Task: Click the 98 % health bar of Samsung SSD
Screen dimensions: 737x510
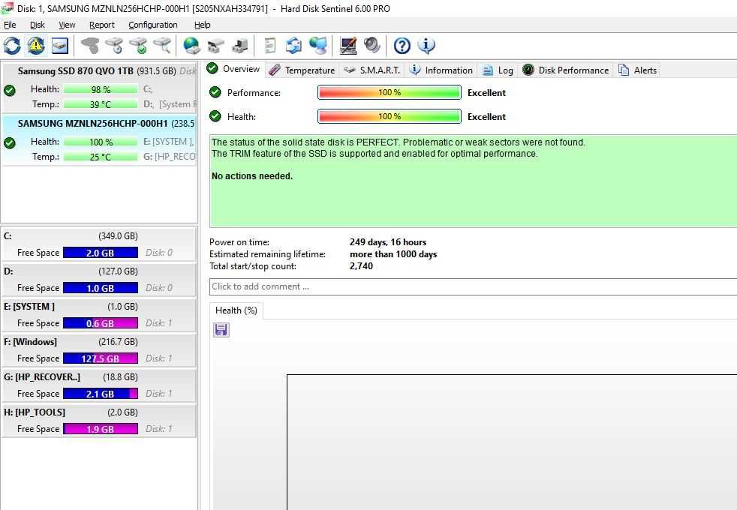Action: (101, 89)
